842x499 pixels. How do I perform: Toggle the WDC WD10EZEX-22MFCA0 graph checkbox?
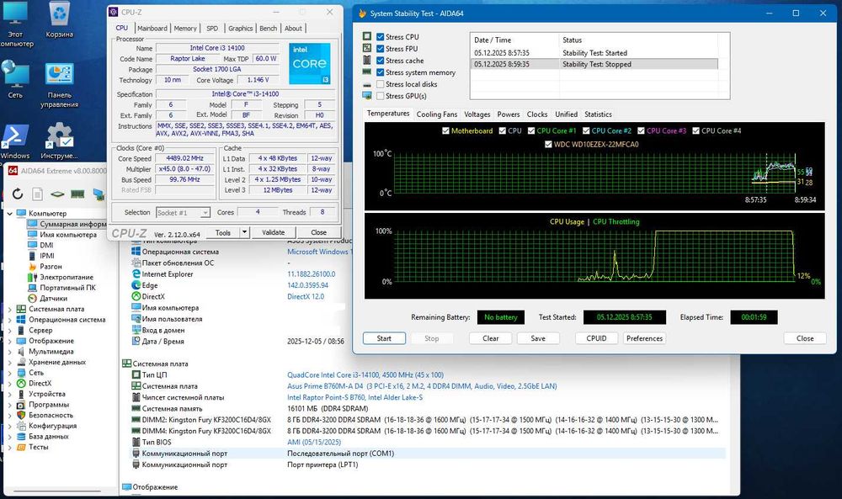[548, 144]
